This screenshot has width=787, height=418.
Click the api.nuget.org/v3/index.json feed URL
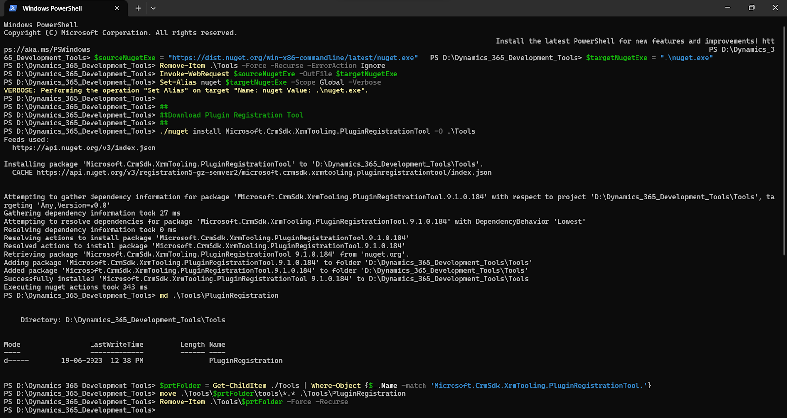click(84, 148)
